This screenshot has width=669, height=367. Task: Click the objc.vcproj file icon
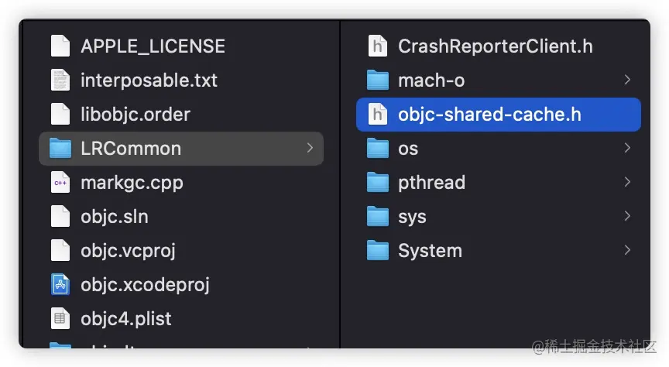(60, 251)
